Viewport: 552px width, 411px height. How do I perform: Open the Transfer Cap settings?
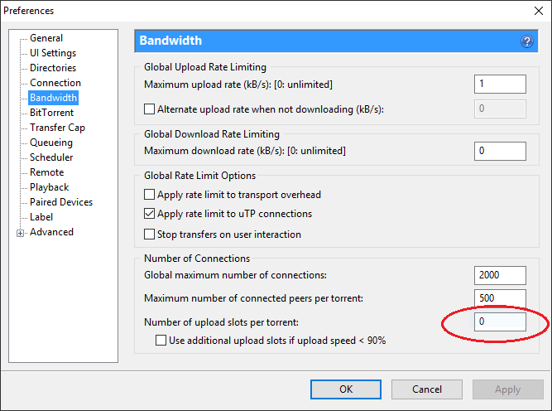(x=57, y=128)
